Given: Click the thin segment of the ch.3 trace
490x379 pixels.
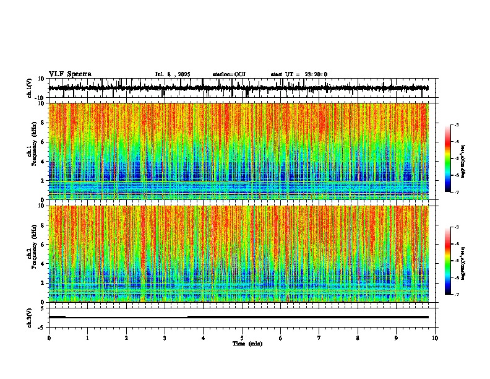Looking at the screenshot, I should tap(126, 318).
